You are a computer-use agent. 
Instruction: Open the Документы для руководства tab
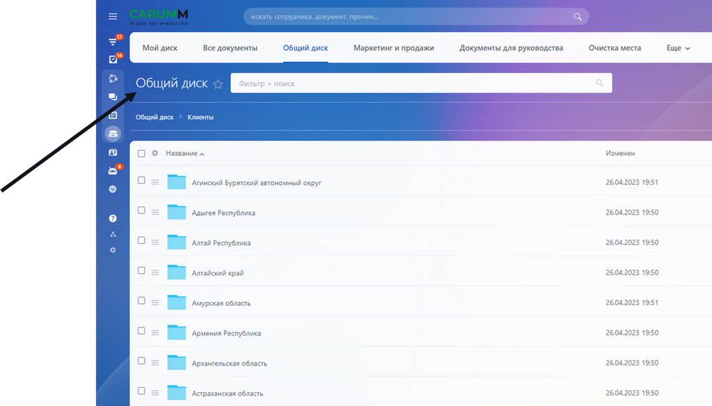point(511,48)
